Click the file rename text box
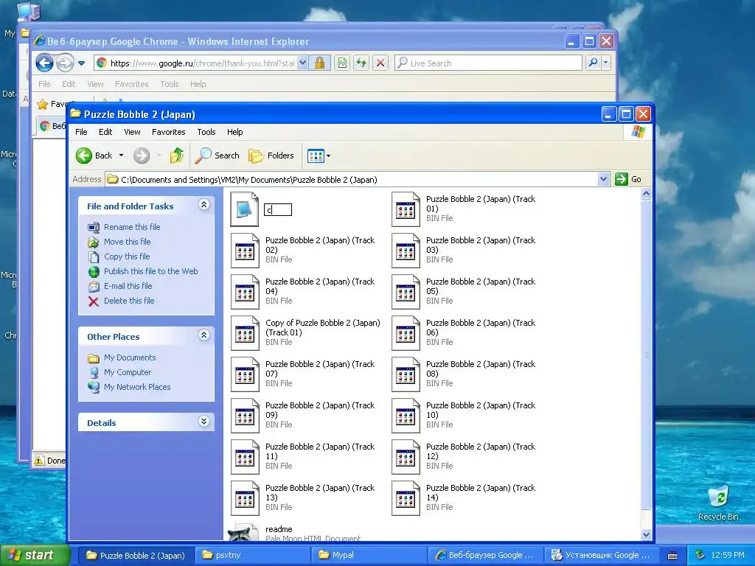The height and width of the screenshot is (566, 755). click(278, 210)
